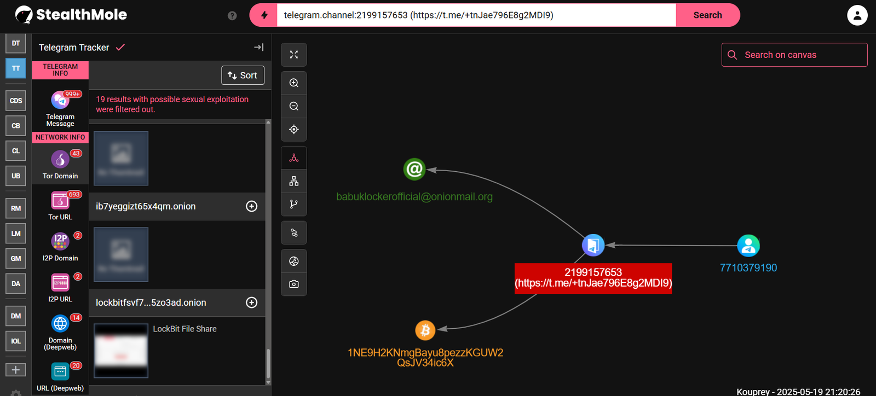Viewport: 876px width, 396px height.
Task: Add ib7yeggizt65x4qm.onion to canvas
Action: (252, 206)
